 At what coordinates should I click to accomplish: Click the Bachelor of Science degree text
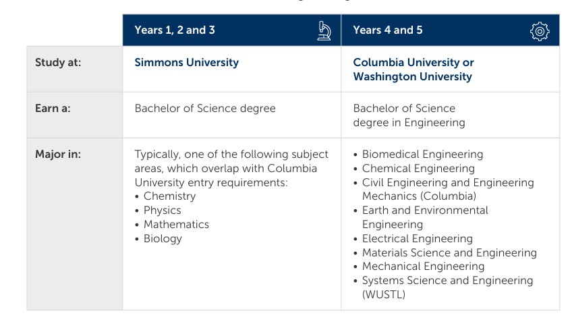tap(205, 109)
